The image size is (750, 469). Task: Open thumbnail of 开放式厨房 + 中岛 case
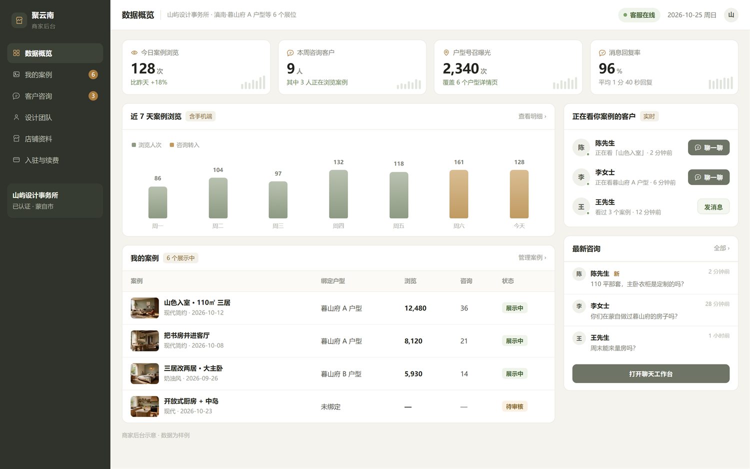[144, 406]
